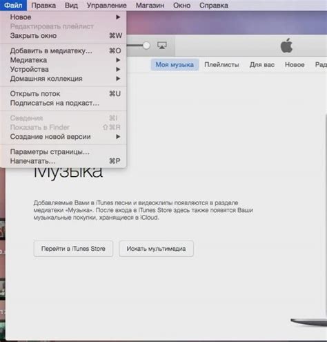The width and height of the screenshot is (327, 342).
Task: Switch to the Плейлисты tab
Action: [221, 65]
